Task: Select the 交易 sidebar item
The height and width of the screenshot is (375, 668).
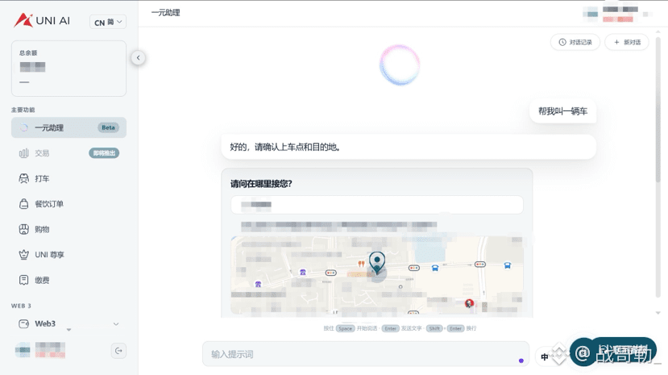Action: [68, 153]
